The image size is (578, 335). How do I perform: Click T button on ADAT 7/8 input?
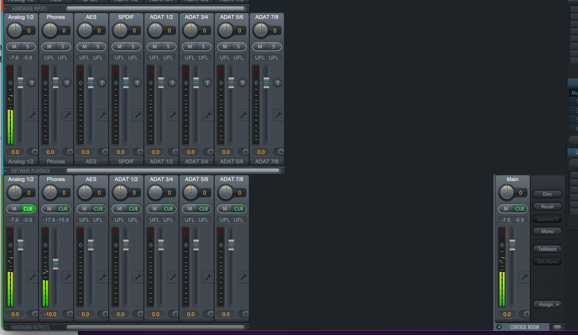[278, 83]
